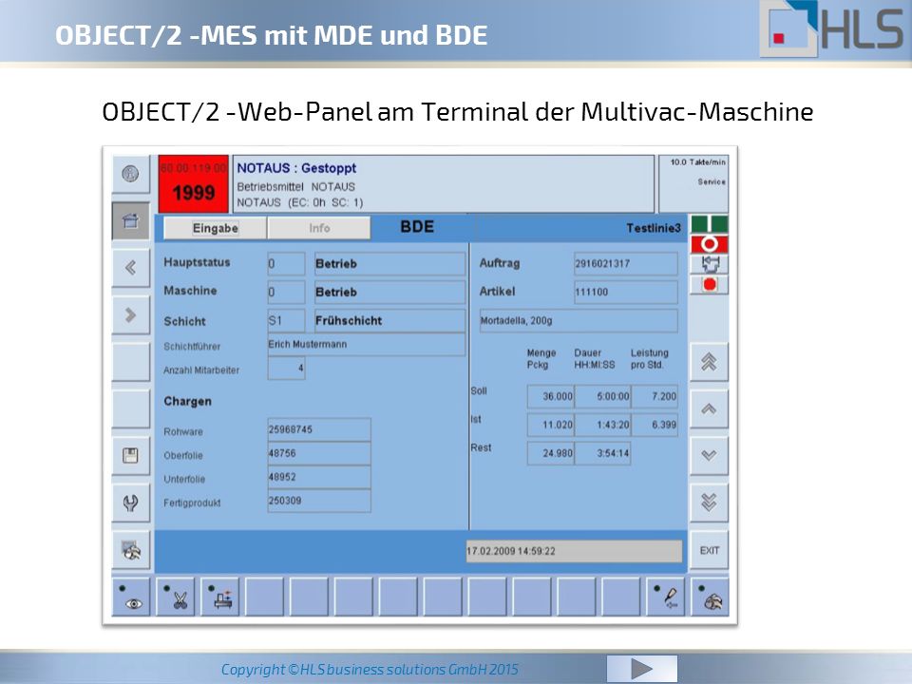Image resolution: width=912 pixels, height=684 pixels.
Task: Switch to the Info tab
Action: click(319, 228)
